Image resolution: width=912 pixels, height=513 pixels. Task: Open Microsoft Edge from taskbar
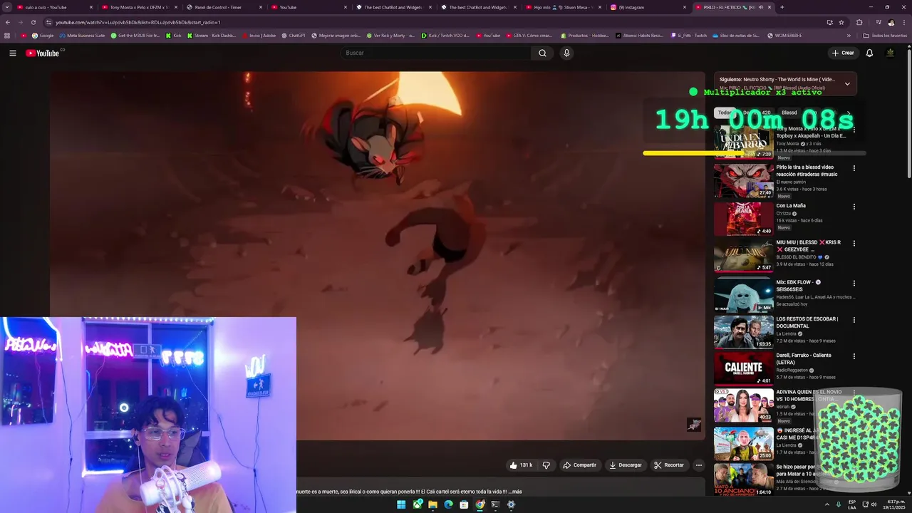pos(448,504)
